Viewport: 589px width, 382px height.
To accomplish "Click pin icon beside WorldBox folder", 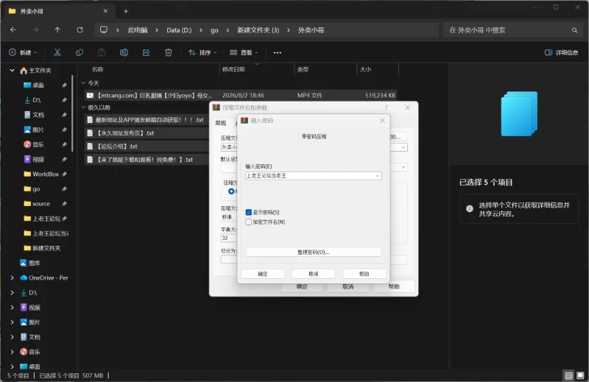I will 64,174.
